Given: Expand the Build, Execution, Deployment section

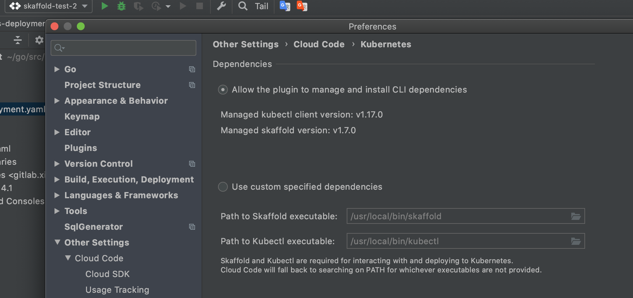Looking at the screenshot, I should 57,180.
